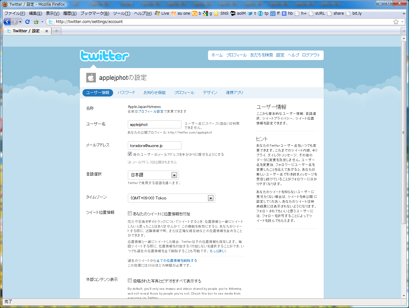
Task: Click the ログアウト link
Action: tap(311, 55)
